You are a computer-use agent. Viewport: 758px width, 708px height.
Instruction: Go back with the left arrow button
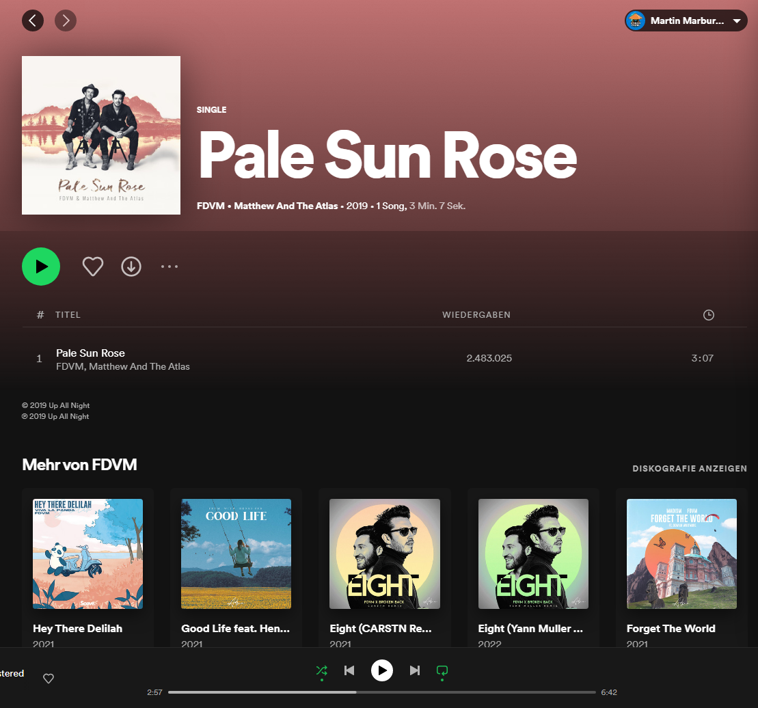coord(33,21)
